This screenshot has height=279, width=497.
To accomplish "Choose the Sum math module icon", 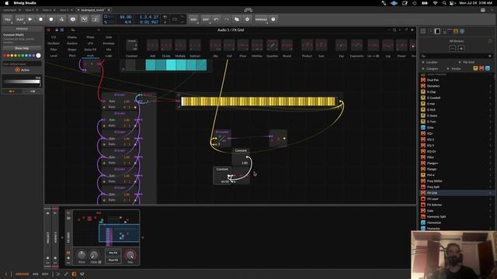I will [321, 45].
